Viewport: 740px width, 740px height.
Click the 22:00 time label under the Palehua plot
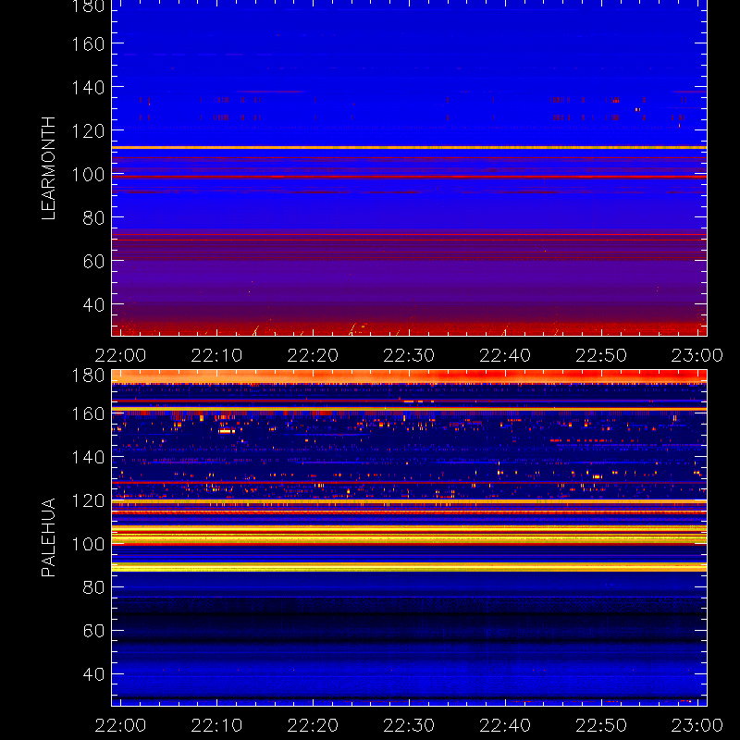point(120,725)
